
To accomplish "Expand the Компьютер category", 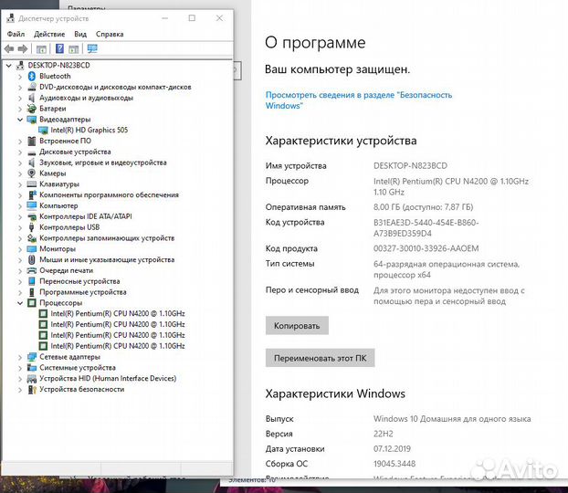I will point(20,206).
